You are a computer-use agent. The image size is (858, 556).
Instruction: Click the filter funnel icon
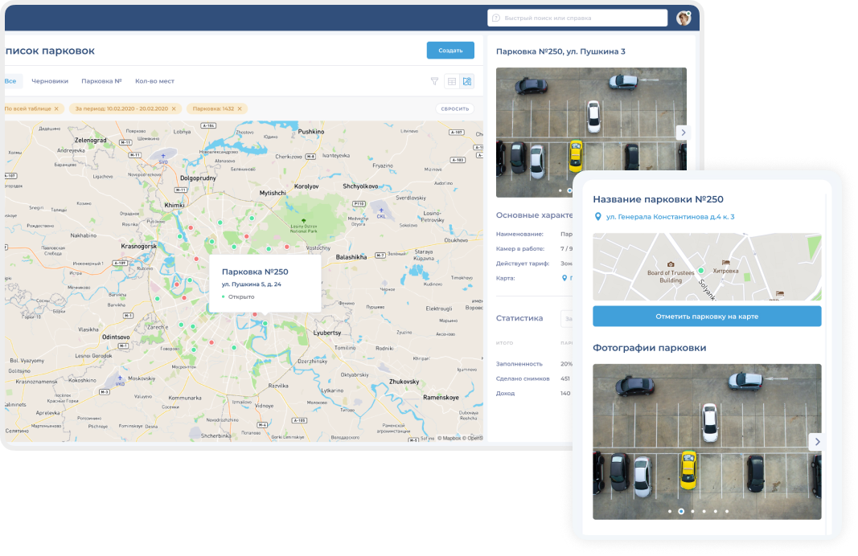click(434, 81)
